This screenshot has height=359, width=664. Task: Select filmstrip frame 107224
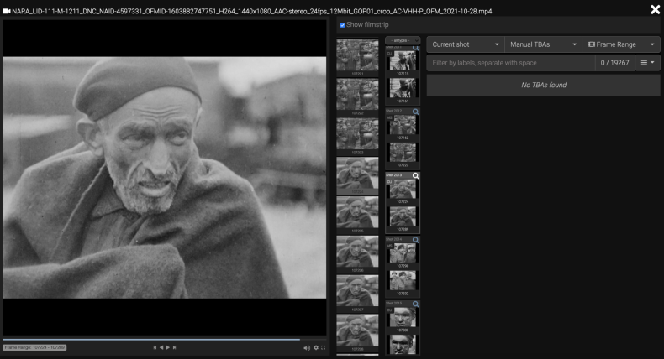point(357,174)
